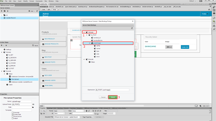Add a new server action

(x=2, y=11)
